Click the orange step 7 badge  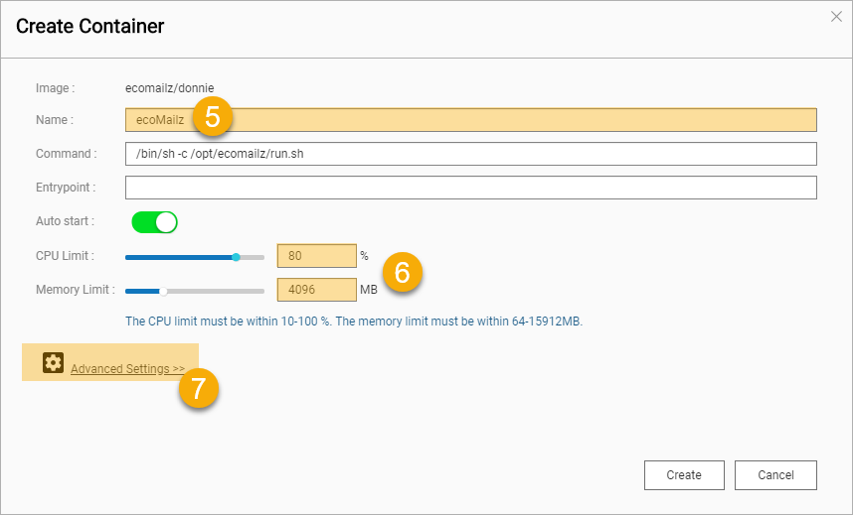pyautogui.click(x=199, y=388)
